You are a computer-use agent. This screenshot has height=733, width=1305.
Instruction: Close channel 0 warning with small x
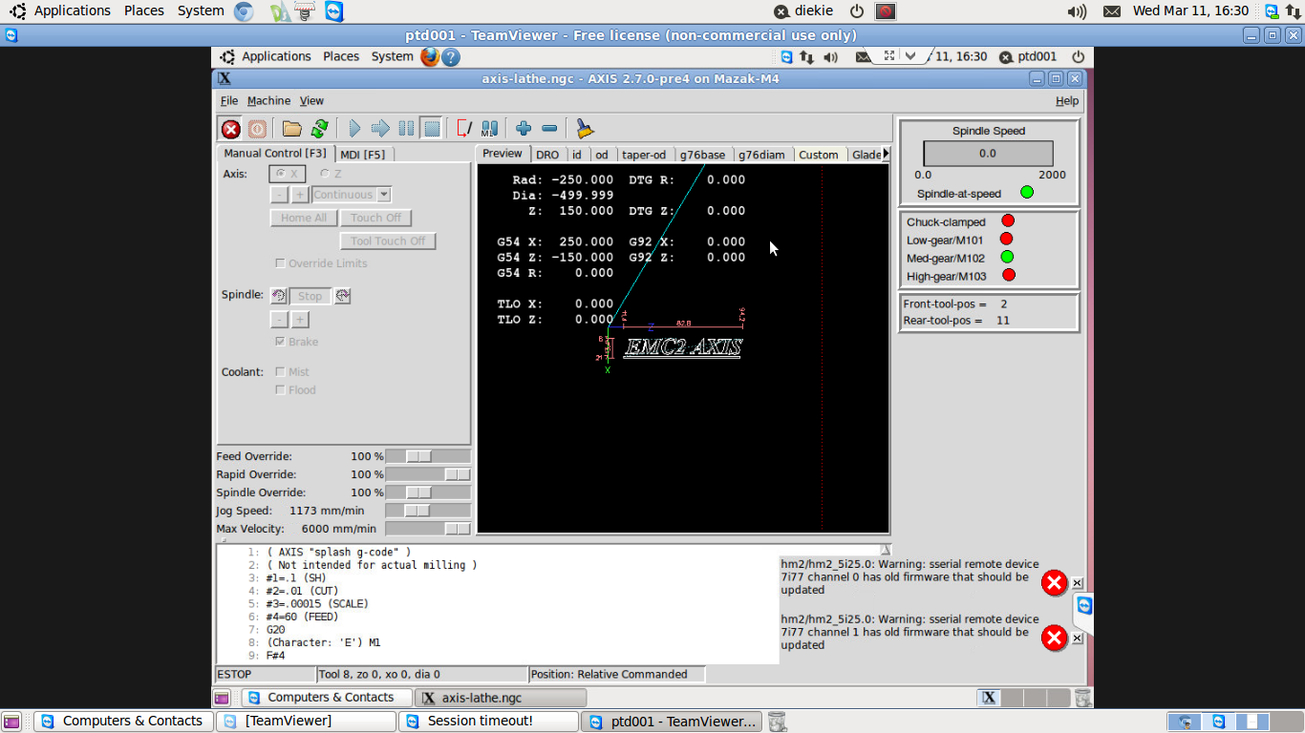coord(1078,583)
